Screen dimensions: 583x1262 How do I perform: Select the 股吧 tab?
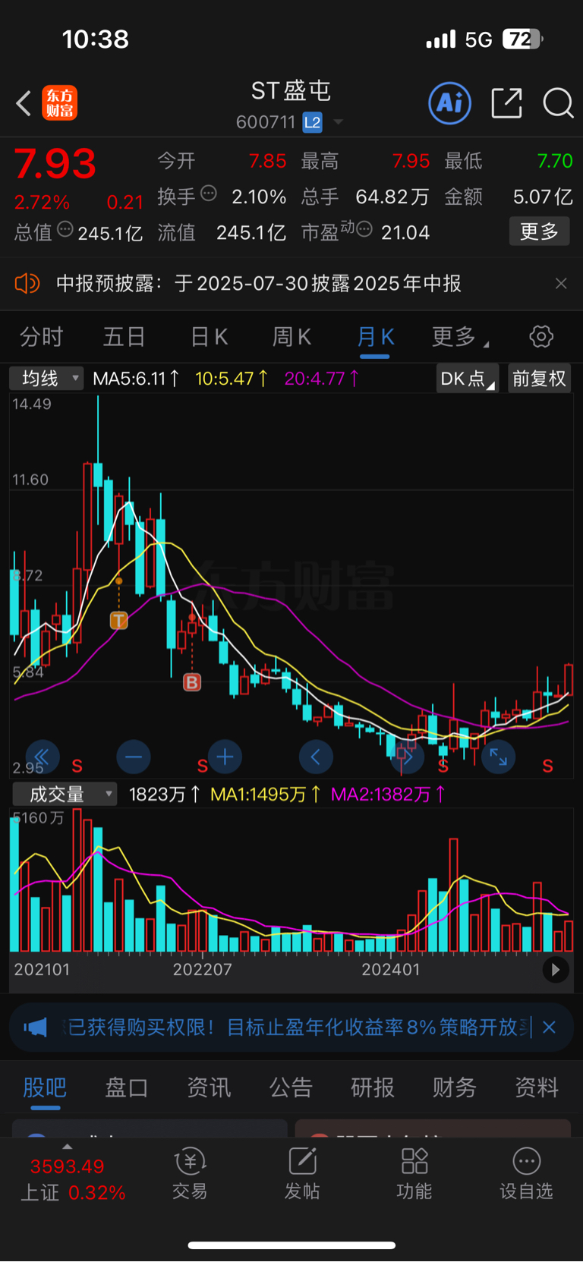click(x=45, y=1087)
